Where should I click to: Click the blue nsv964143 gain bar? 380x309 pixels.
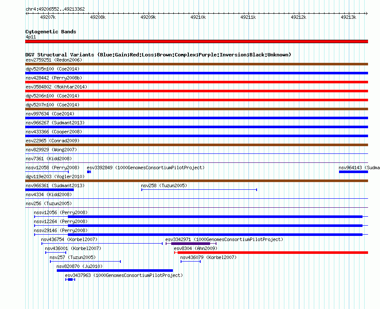click(x=354, y=172)
